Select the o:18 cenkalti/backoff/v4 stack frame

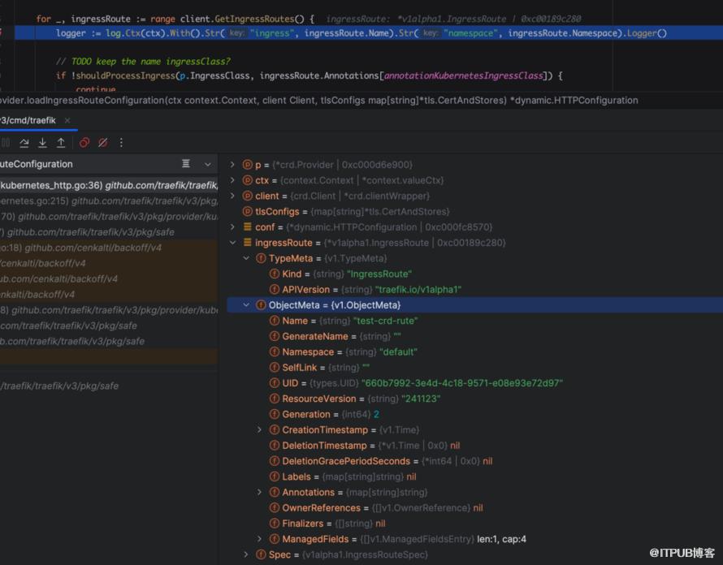pyautogui.click(x=109, y=248)
